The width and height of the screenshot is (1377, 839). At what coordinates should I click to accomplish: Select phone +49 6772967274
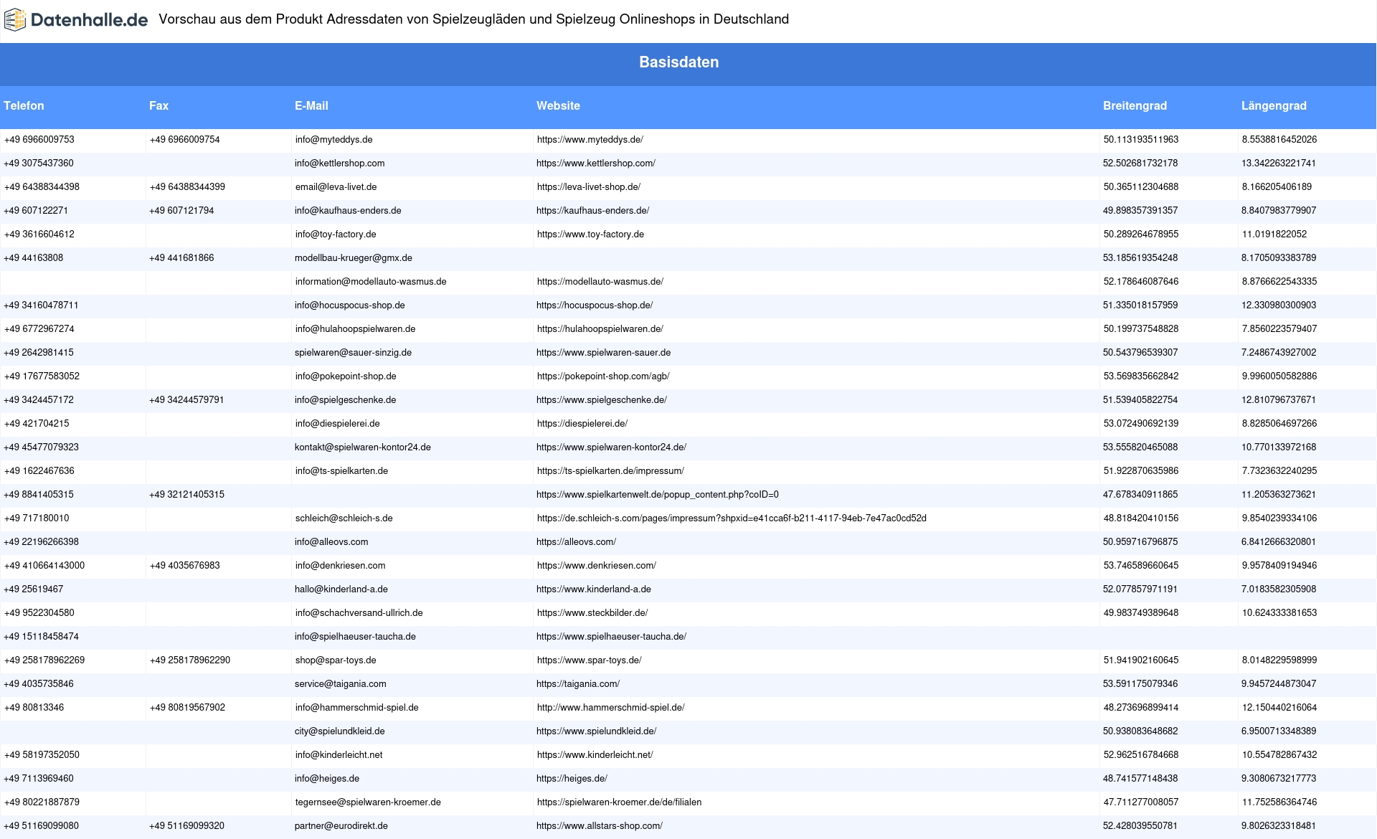point(39,329)
